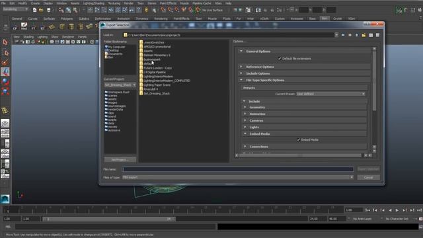Click the time range slider bar
Viewport: 423px width, 238px height.
tap(109, 219)
